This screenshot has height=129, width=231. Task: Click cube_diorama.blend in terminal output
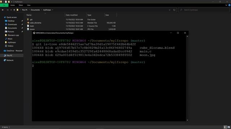coord(157,48)
